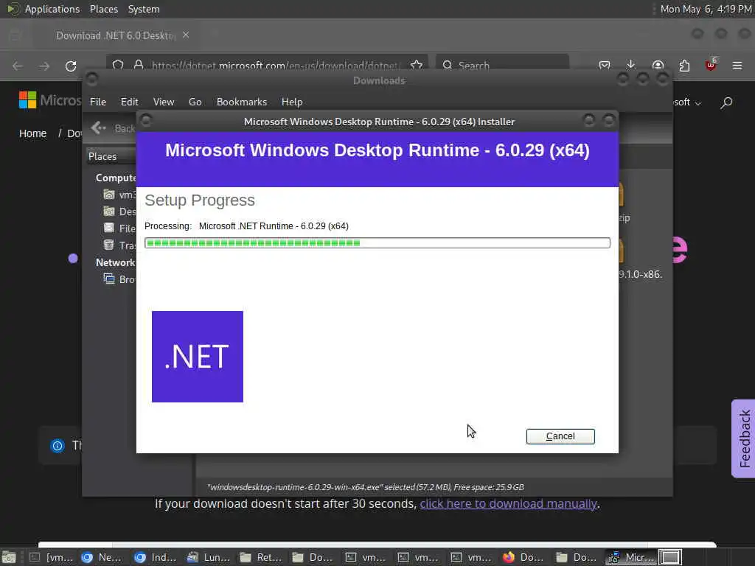Viewport: 755px width, 566px height.
Task: Click the Firefox Search field
Action: [x=502, y=66]
